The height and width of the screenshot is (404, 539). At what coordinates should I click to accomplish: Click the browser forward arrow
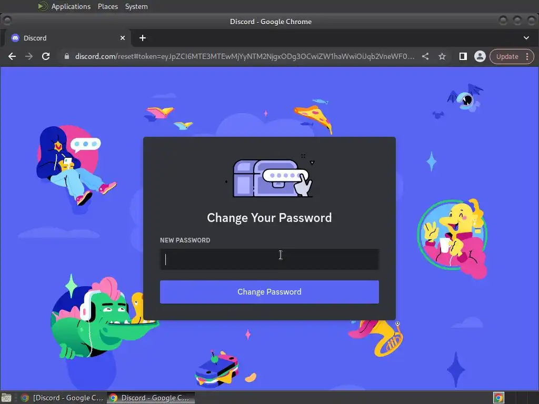(x=29, y=56)
